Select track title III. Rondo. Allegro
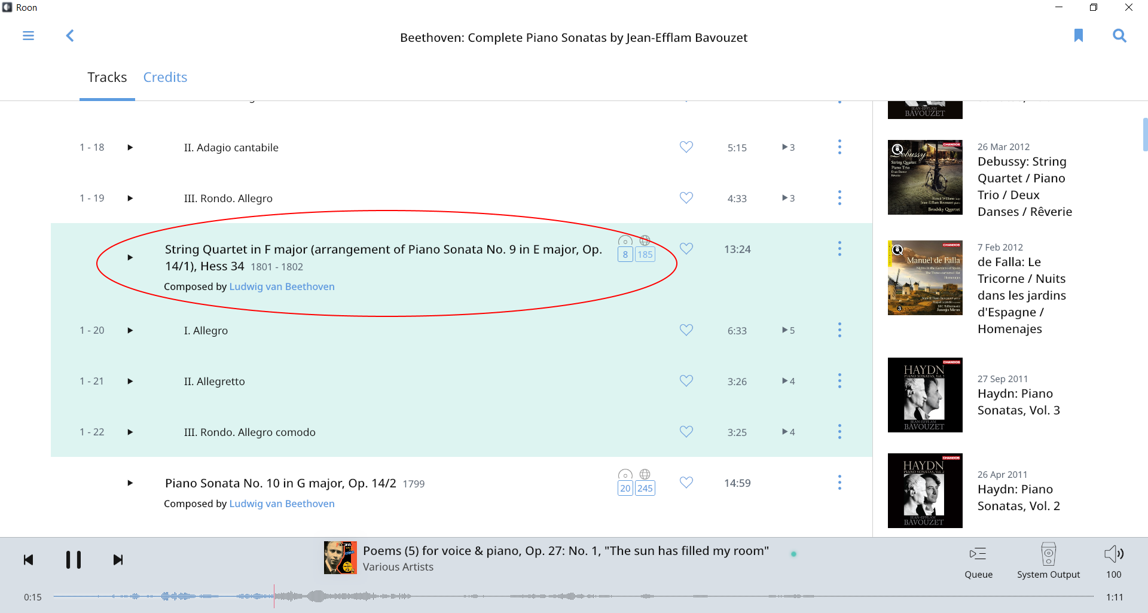Screen dimensions: 1148x613 228,199
